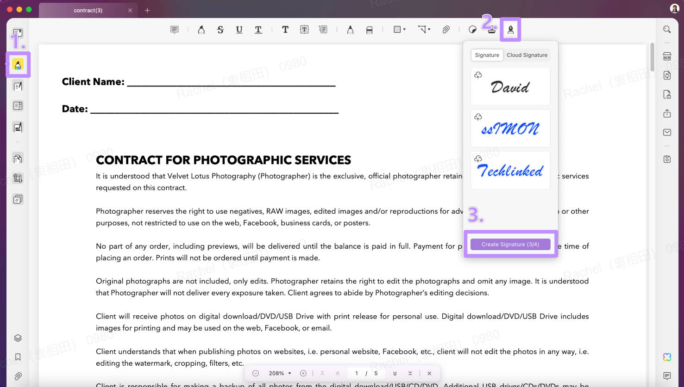
Task: Select the Strikethrough annotation tool
Action: (x=220, y=29)
